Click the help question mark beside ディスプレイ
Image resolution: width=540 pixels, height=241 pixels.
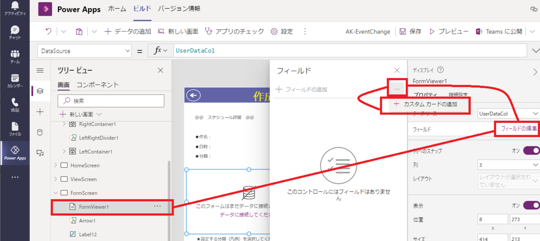click(441, 70)
